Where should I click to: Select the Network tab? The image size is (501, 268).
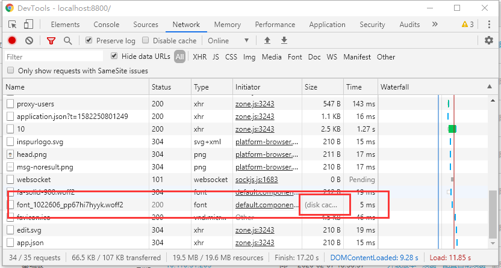(x=186, y=25)
